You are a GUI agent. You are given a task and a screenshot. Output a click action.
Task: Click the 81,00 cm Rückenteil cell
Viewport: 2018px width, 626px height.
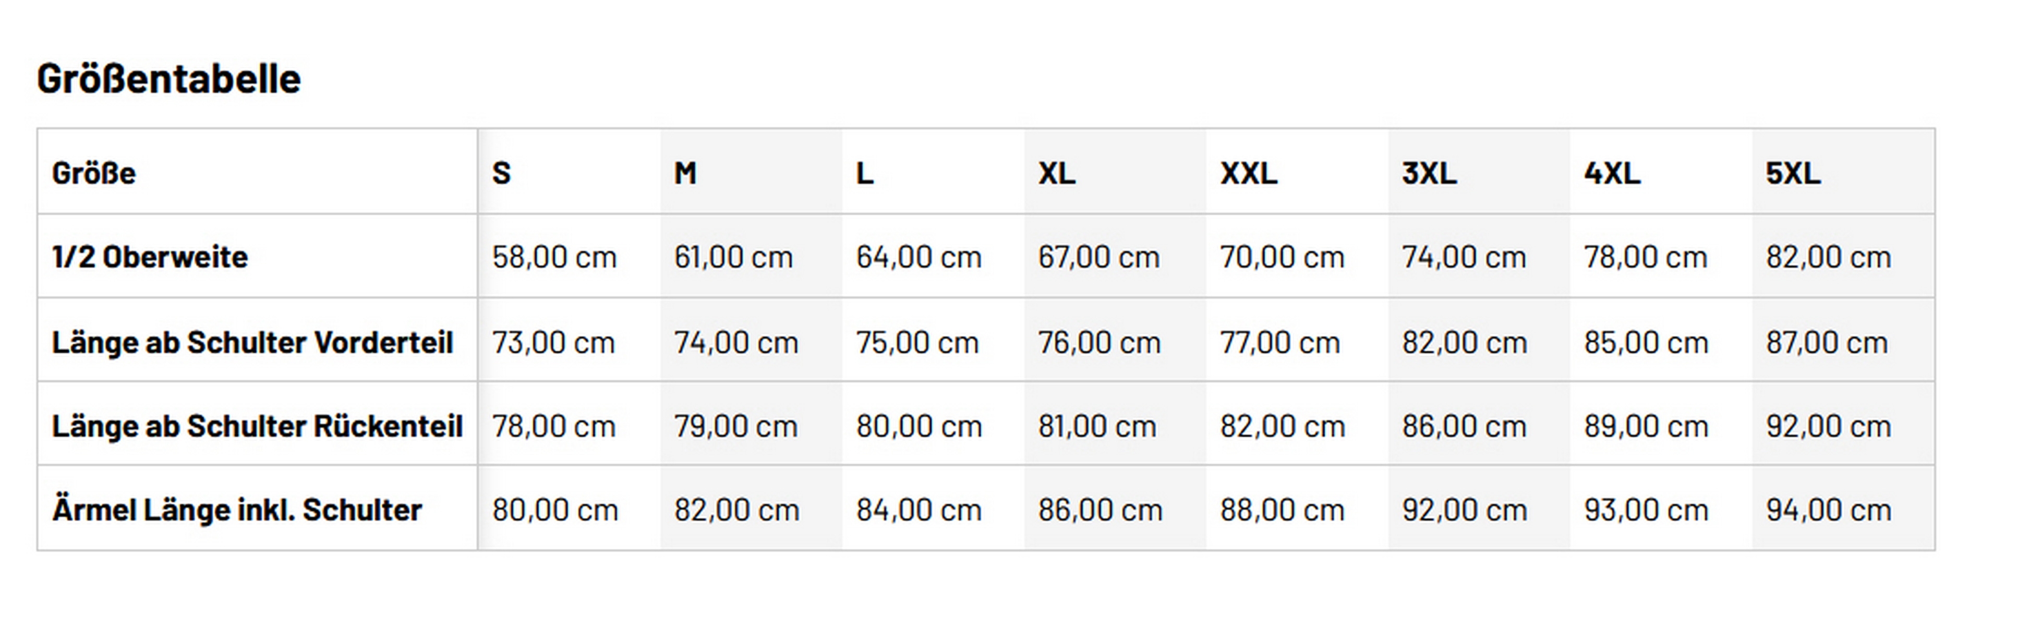[x=1097, y=426]
